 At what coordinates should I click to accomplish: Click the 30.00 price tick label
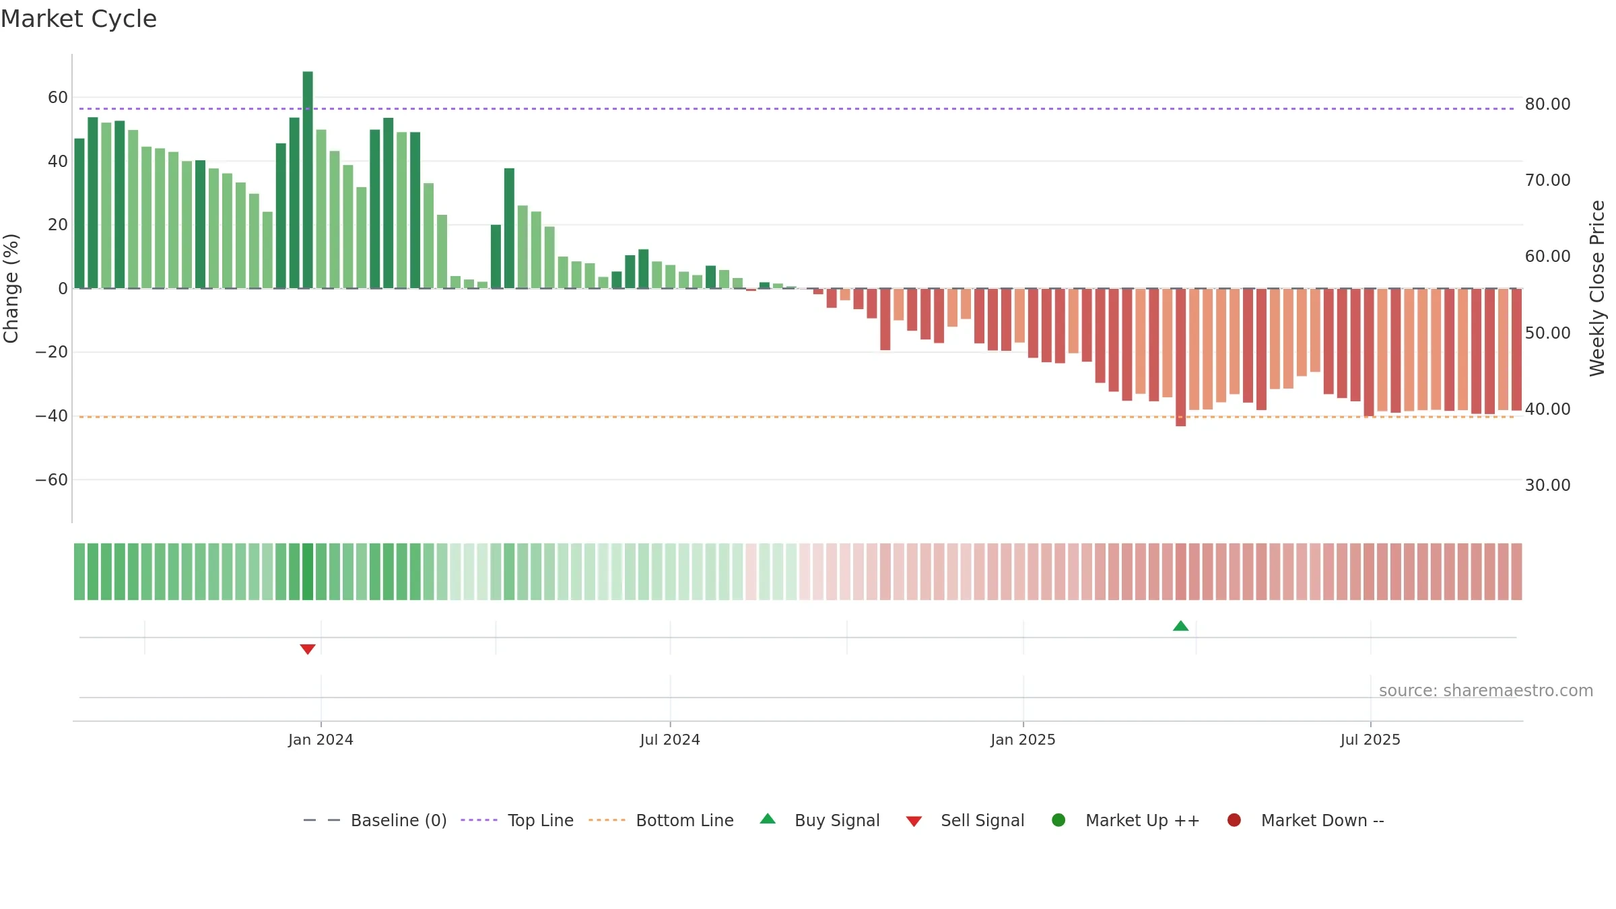pos(1547,485)
